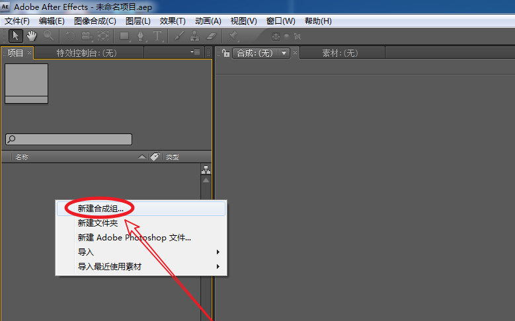Open the 帮助(H) menu
This screenshot has height=321, width=515.
(318, 21)
